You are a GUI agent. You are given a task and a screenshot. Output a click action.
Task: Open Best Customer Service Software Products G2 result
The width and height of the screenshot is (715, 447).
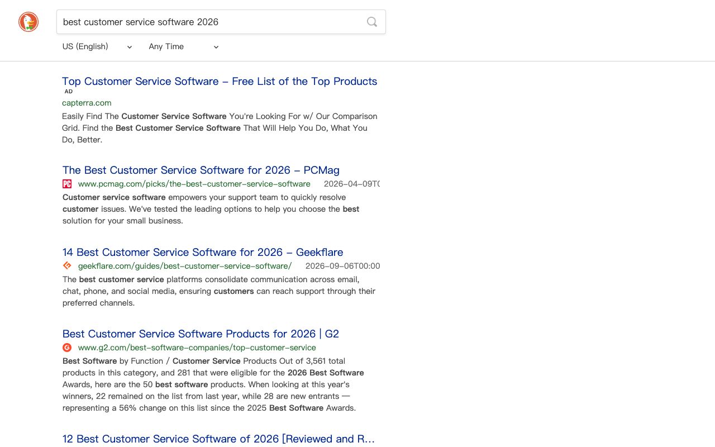[201, 334]
